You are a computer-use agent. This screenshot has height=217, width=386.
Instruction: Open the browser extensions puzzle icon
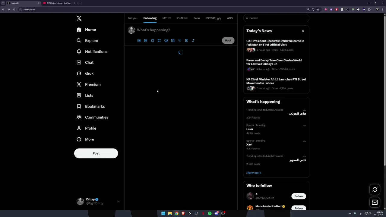tap(369, 9)
